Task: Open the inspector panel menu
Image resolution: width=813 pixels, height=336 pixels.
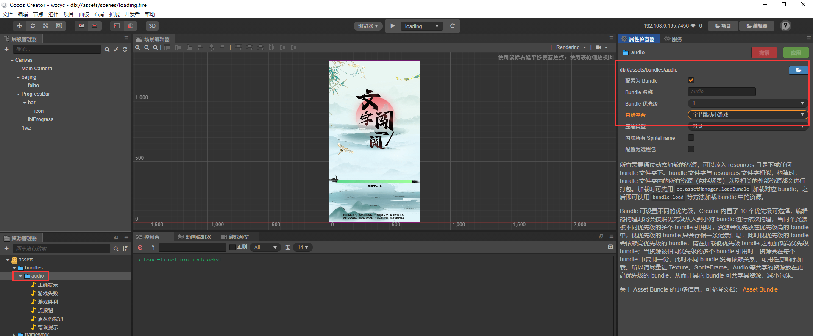Action: point(808,38)
